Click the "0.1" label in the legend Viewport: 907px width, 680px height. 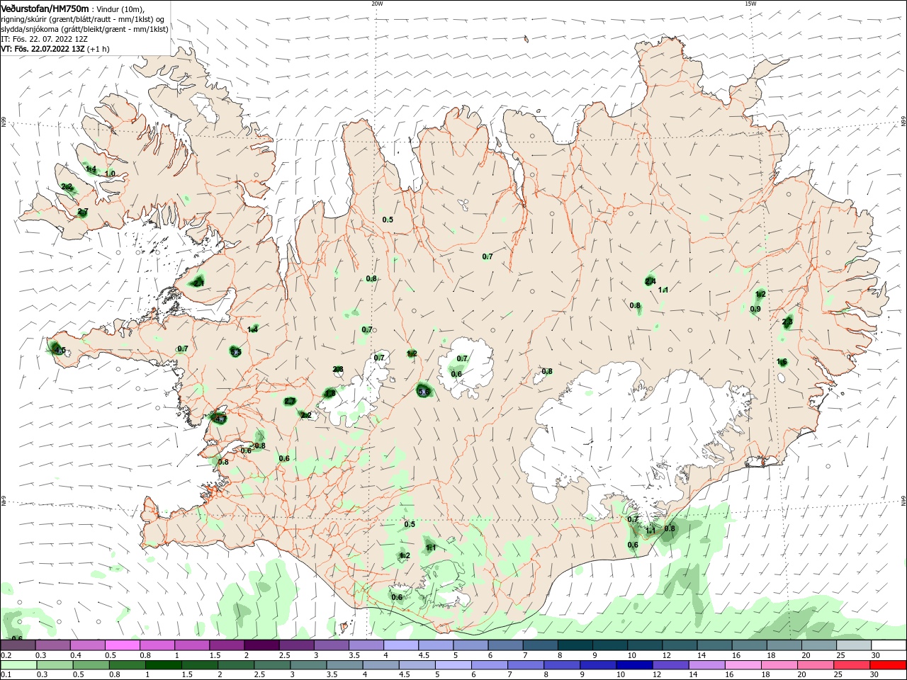(6, 674)
